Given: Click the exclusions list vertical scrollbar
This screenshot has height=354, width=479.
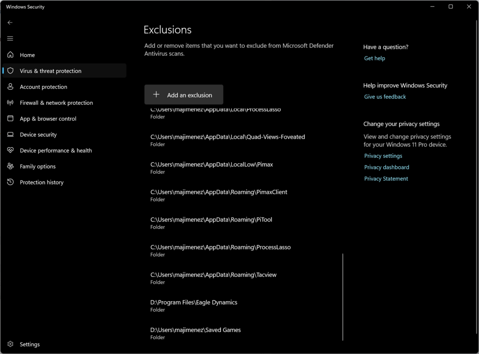Looking at the screenshot, I should [343, 297].
